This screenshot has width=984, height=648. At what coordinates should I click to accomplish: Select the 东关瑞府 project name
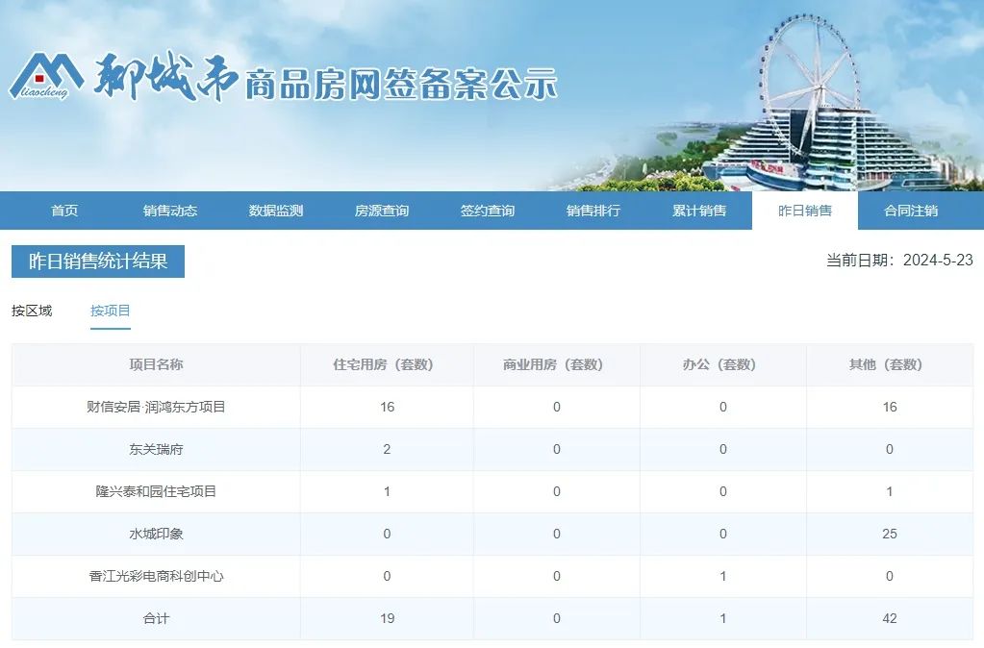tap(155, 449)
